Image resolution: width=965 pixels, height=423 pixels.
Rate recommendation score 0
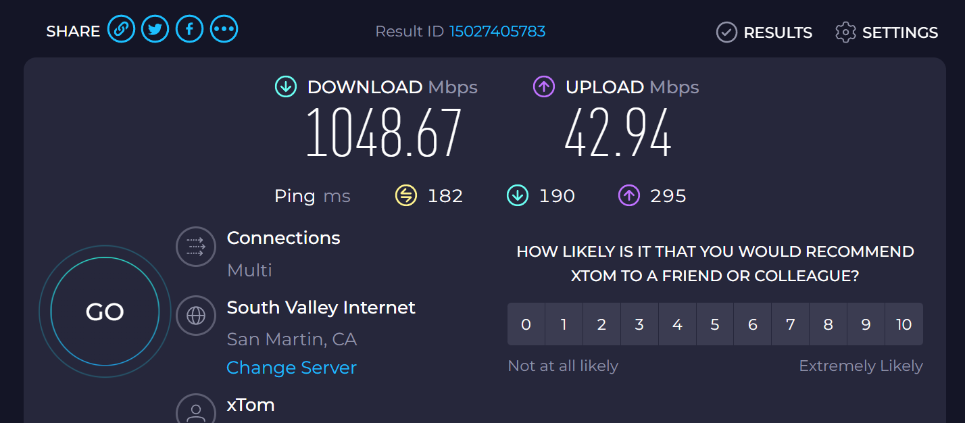pos(526,324)
